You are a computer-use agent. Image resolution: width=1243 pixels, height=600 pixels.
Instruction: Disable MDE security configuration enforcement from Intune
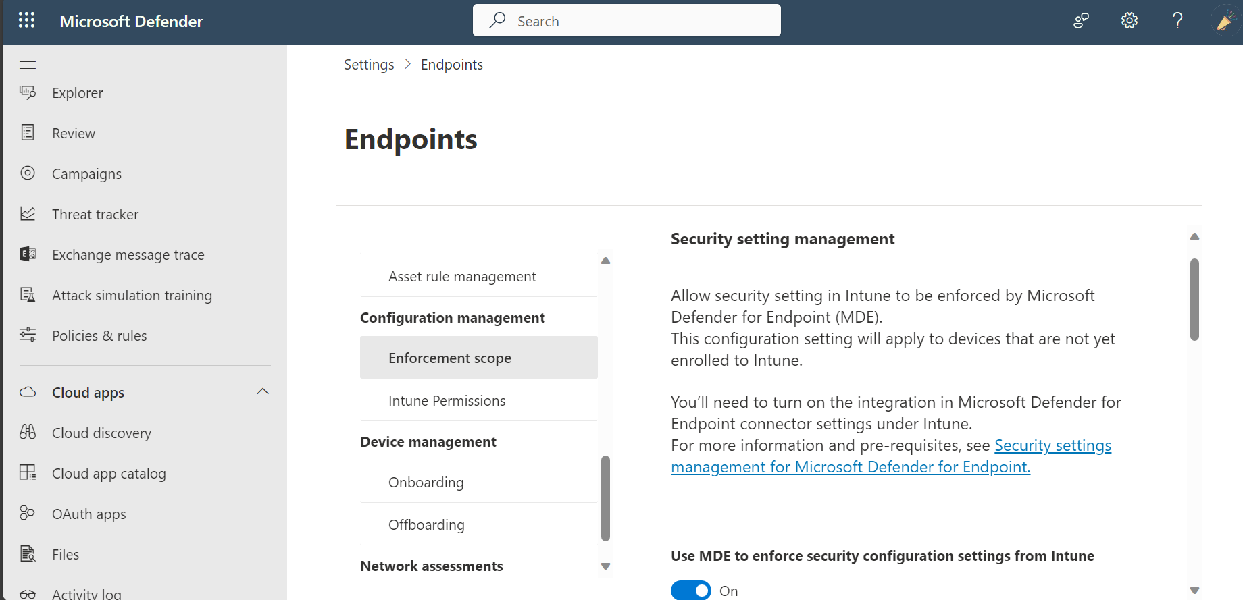(690, 589)
